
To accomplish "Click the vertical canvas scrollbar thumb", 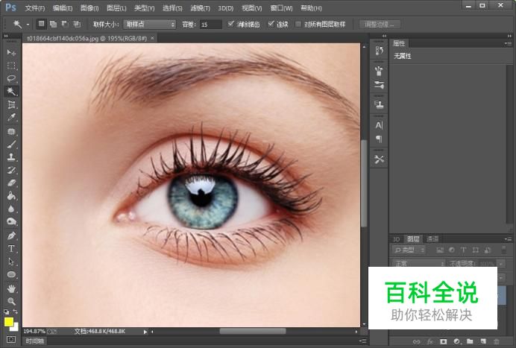I will pos(364,183).
